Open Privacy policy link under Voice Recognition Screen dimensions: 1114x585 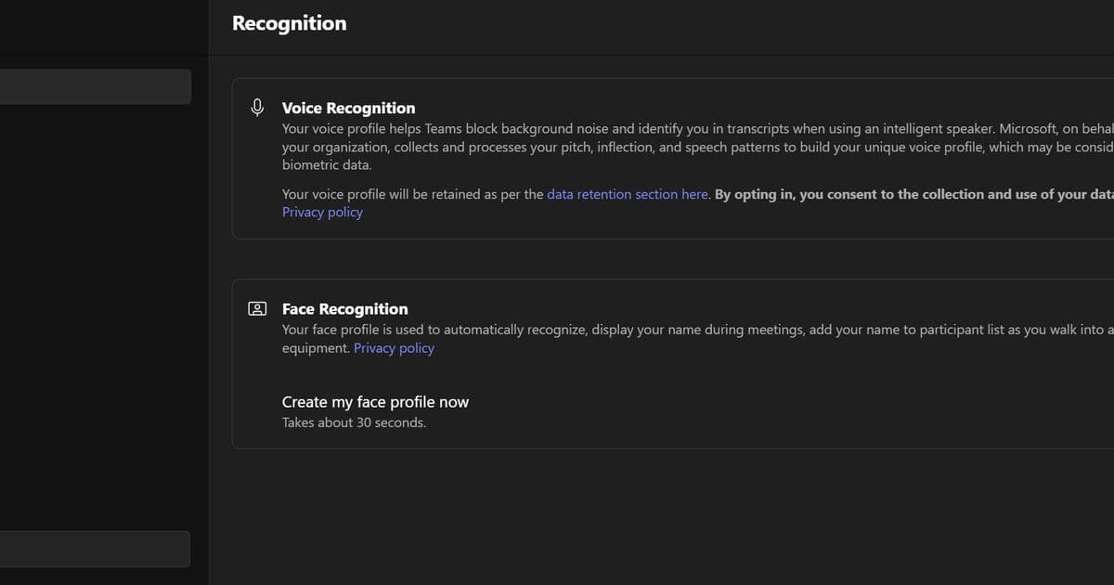point(322,213)
